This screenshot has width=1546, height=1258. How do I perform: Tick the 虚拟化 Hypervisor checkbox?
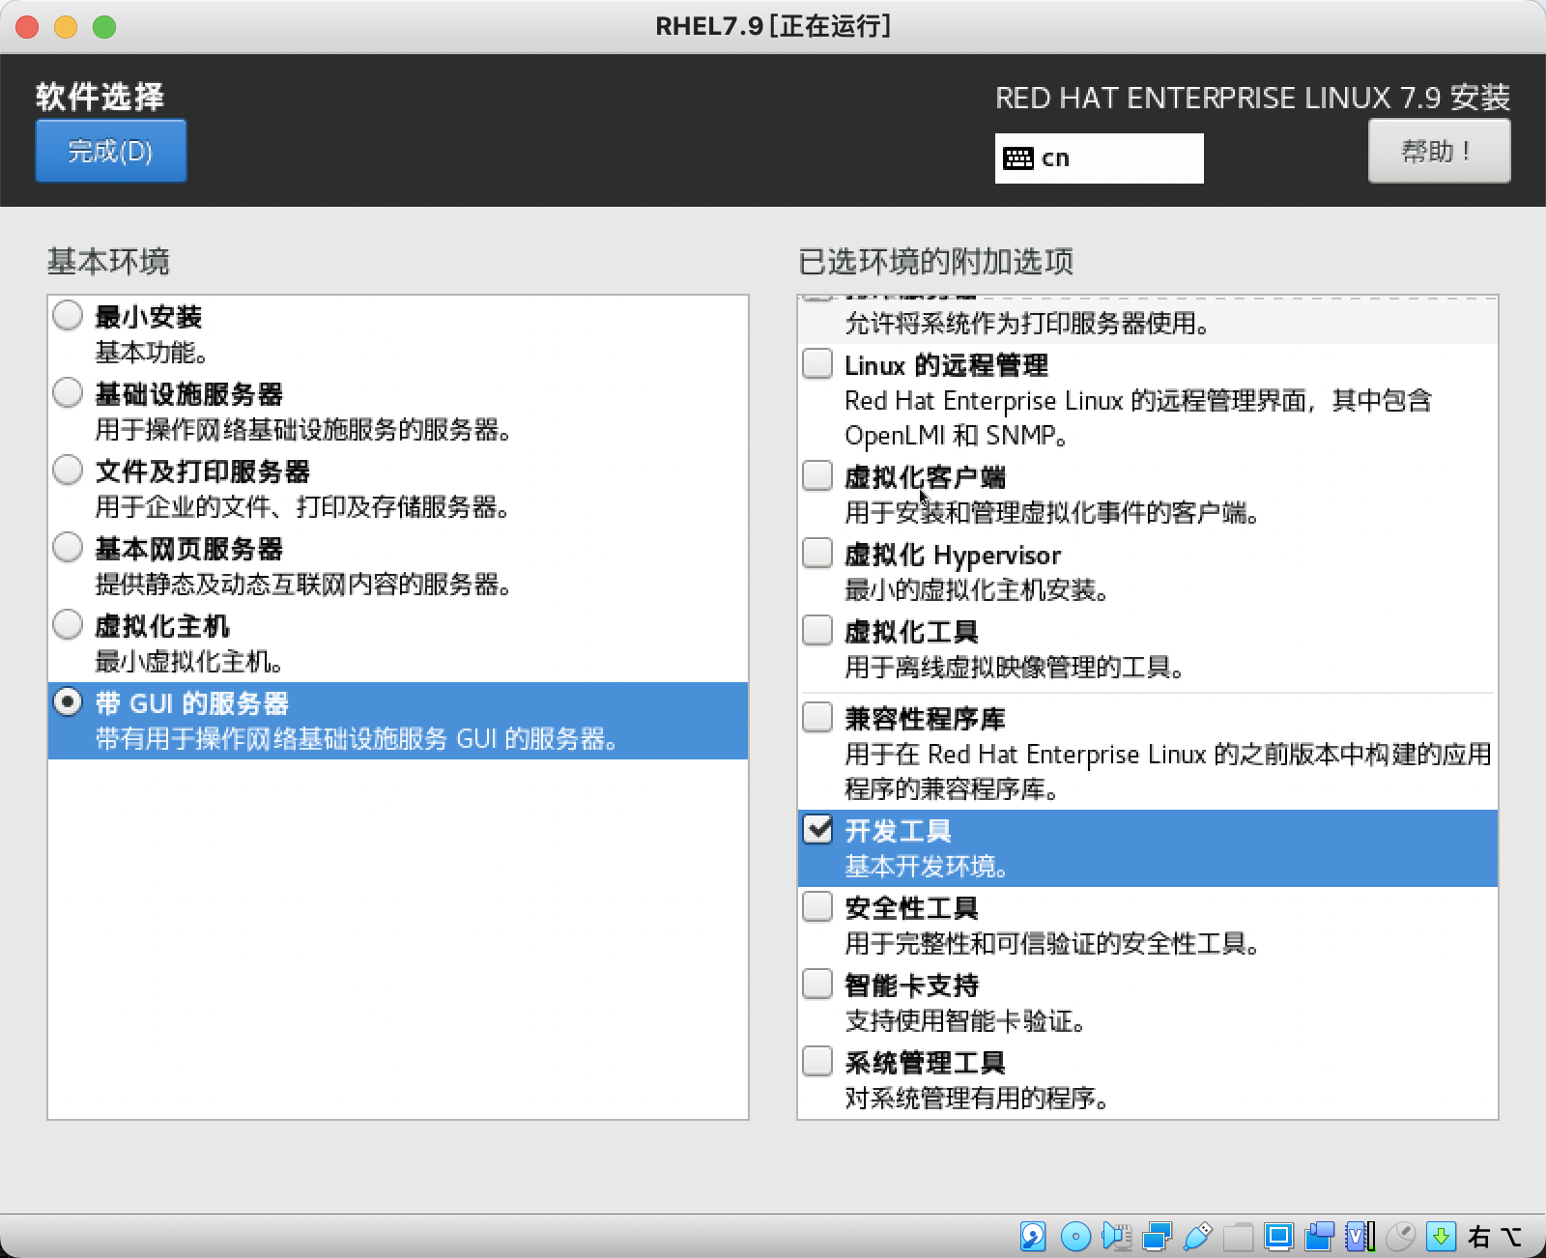click(x=817, y=553)
